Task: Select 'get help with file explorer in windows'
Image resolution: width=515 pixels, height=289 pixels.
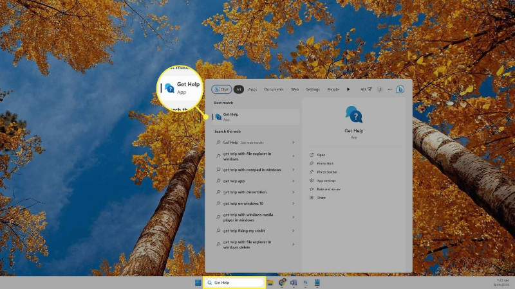Action: [256, 156]
